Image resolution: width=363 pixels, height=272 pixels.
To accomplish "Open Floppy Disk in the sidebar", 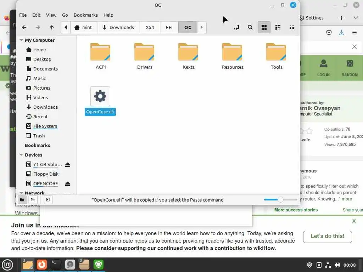I will click(x=46, y=174).
